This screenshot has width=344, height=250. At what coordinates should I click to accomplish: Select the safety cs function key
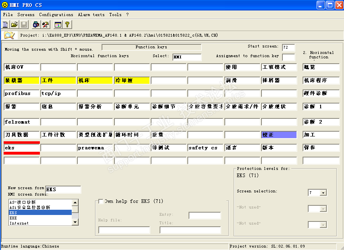205,148
